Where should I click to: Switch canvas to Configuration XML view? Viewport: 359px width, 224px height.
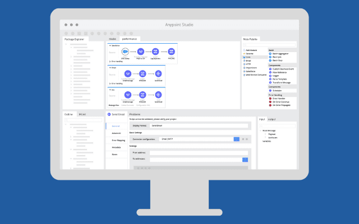[x=143, y=105]
